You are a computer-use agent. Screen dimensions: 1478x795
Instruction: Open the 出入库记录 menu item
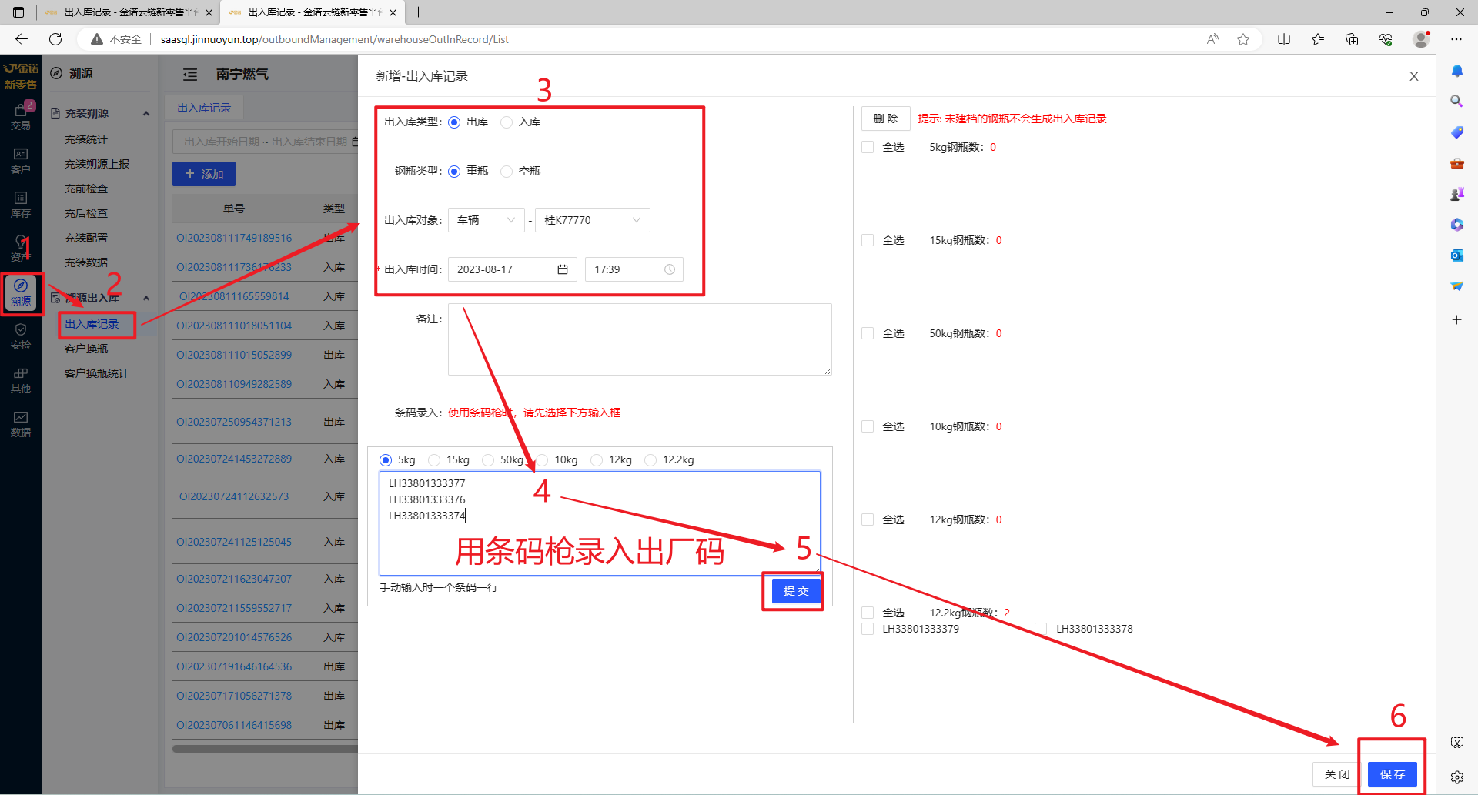92,325
